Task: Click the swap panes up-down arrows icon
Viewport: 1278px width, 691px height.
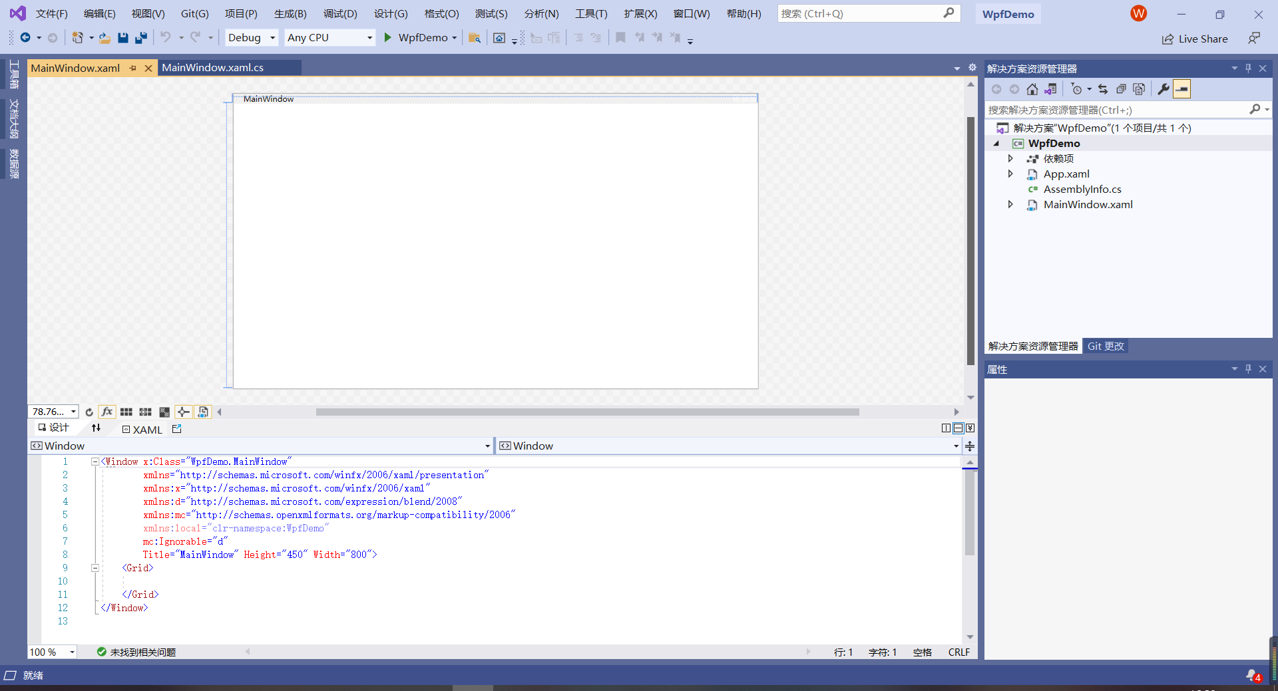Action: [96, 428]
